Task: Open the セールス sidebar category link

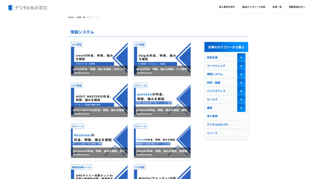Action: point(212,99)
